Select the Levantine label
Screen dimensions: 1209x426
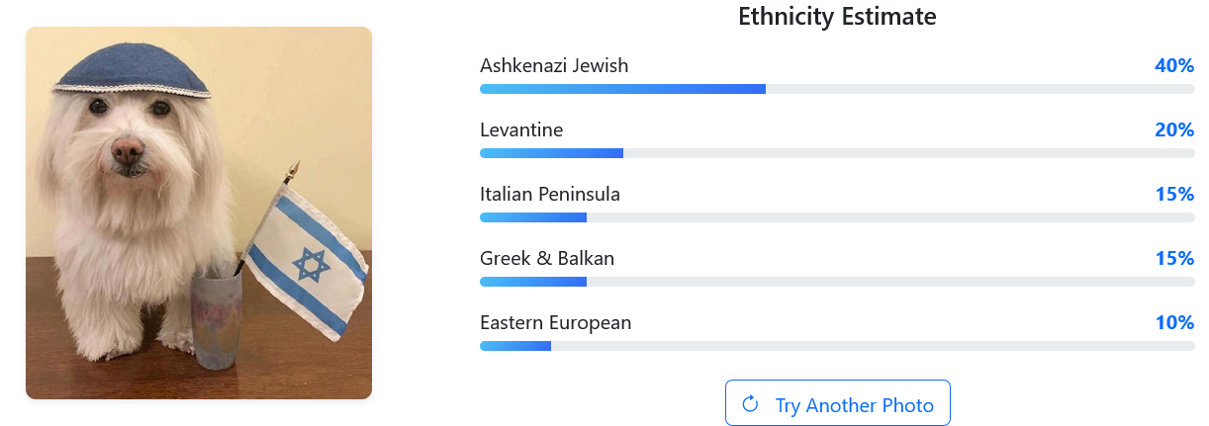[x=521, y=130]
